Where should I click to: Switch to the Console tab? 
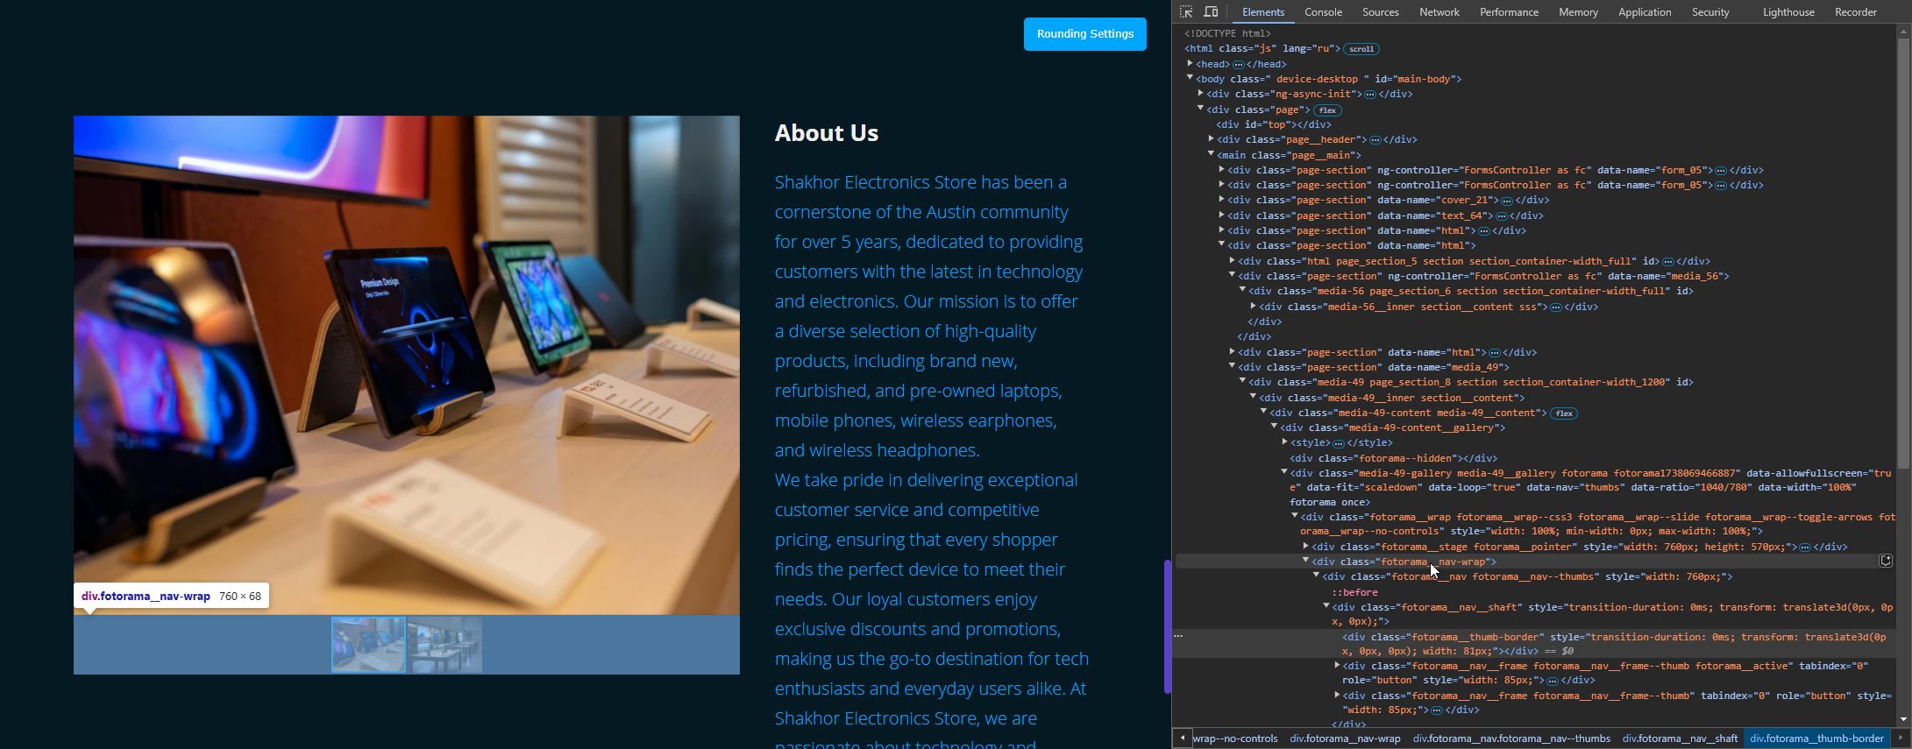click(x=1323, y=12)
